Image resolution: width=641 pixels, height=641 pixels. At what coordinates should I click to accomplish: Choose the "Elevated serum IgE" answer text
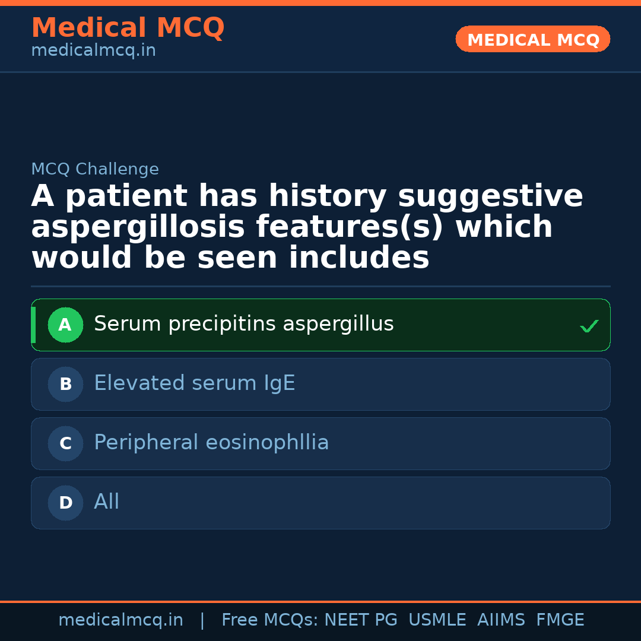coord(194,383)
